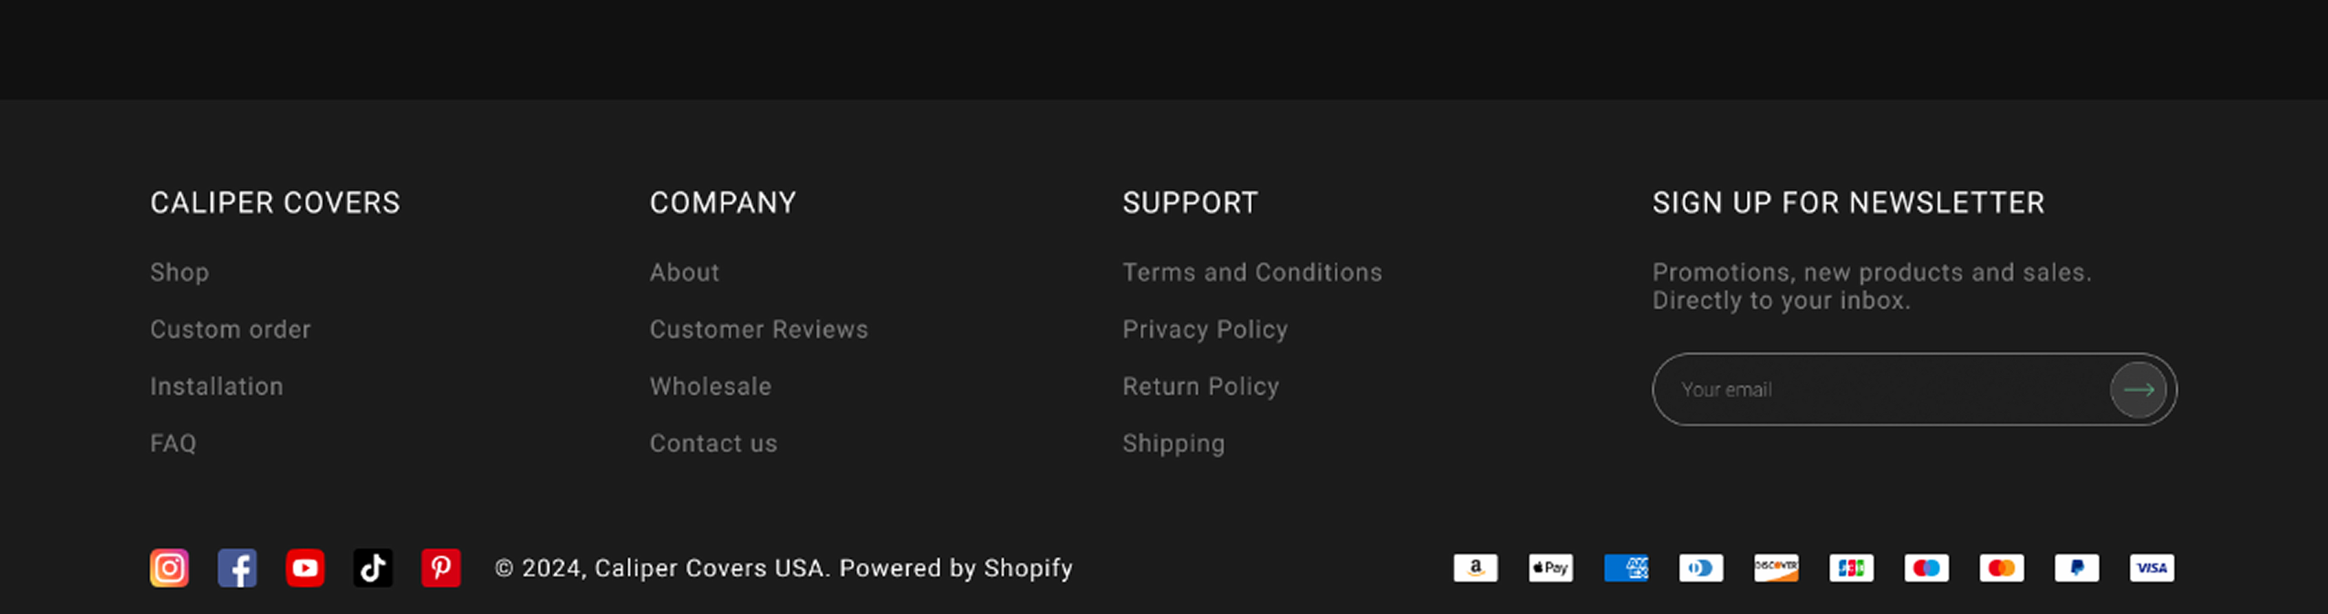Open the Contact us link

(x=713, y=443)
